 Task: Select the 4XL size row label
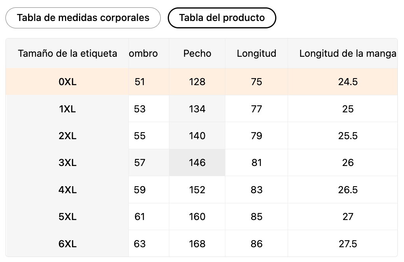[x=67, y=190]
